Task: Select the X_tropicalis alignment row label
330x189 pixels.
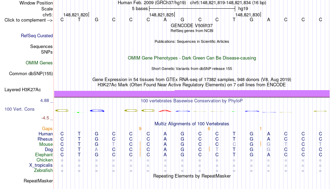Action: [x=41, y=165]
